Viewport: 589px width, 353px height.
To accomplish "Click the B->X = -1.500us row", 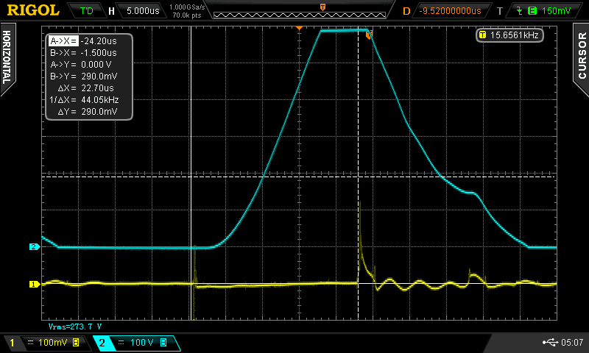I will click(83, 52).
